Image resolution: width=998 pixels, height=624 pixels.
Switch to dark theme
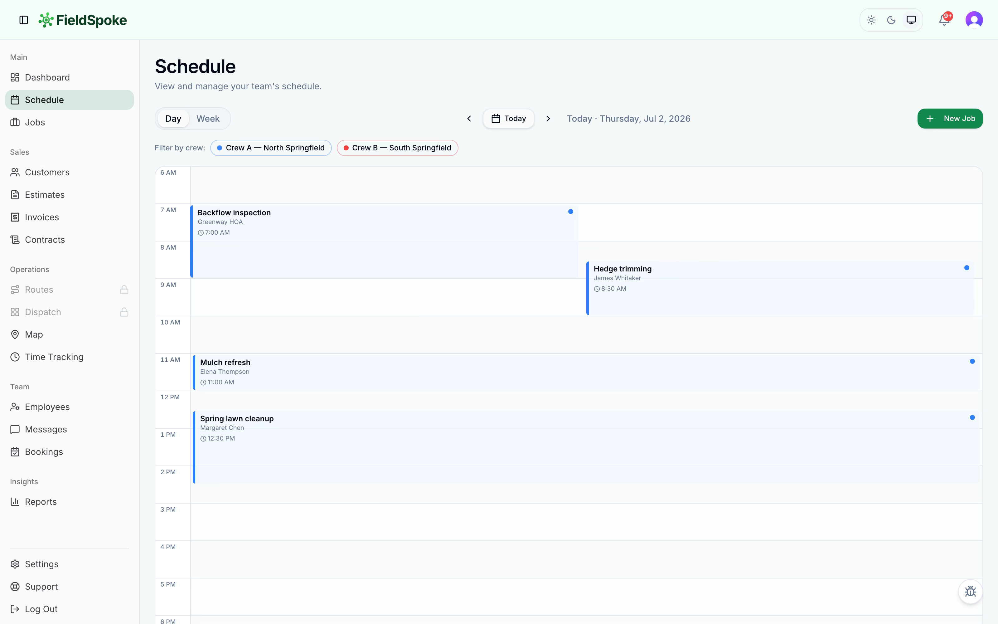(891, 20)
